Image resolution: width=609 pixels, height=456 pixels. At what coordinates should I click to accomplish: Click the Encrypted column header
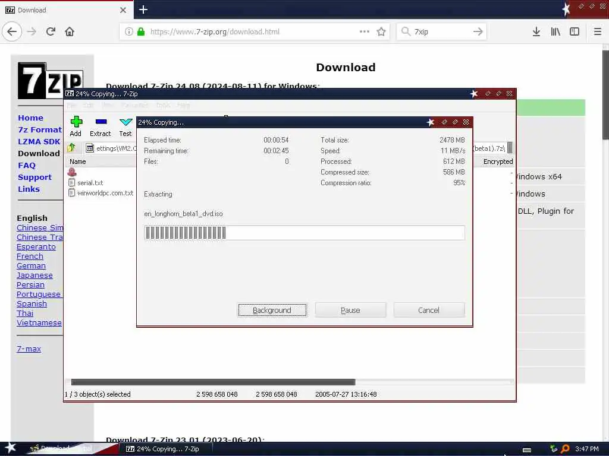tap(498, 161)
